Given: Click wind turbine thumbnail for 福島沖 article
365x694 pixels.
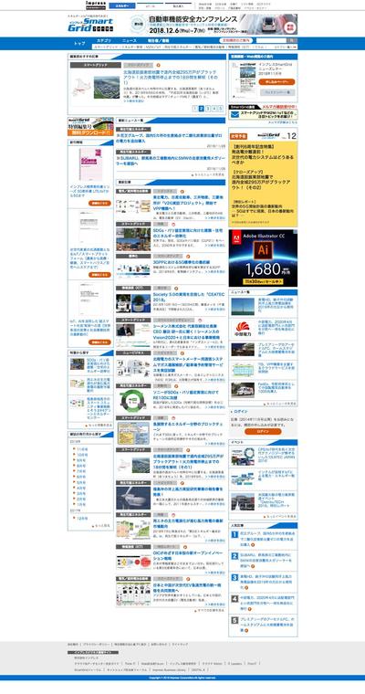Looking at the screenshot, I should [133, 498].
